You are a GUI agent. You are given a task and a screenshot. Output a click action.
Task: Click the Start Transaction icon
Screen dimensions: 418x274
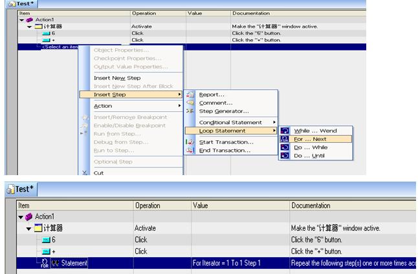click(190, 142)
